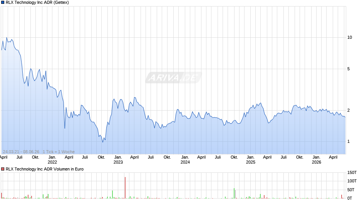Screen dimensions: 362x202
Task: Click the price axis label 10
Action: (x=350, y=37)
